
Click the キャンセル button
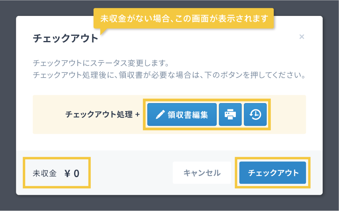pyautogui.click(x=202, y=173)
